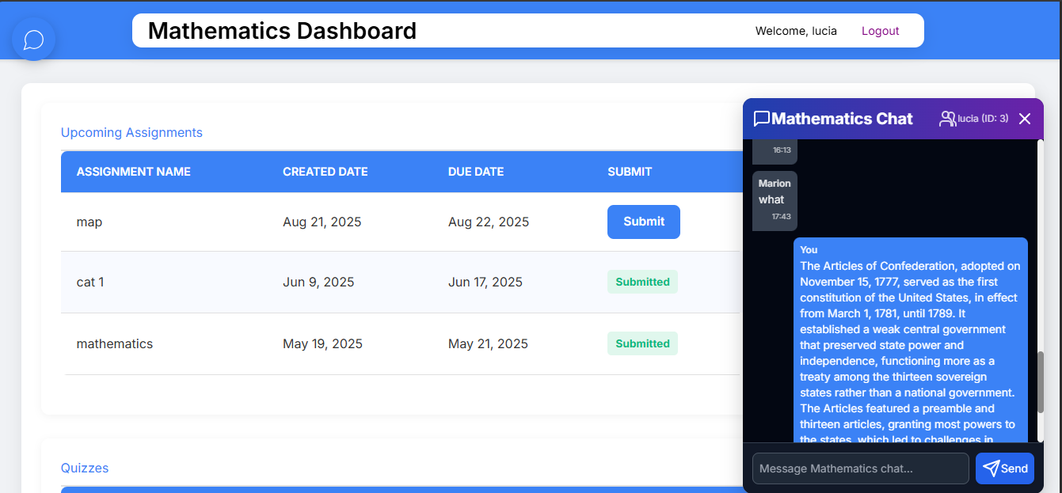Click your Articles of Confederation chat message
The width and height of the screenshot is (1062, 493).
point(911,340)
